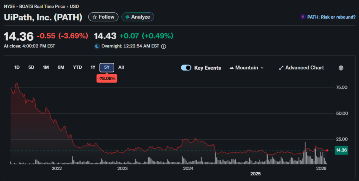
Task: Click the expand arrows Advanced Chart icon
Action: point(281,68)
